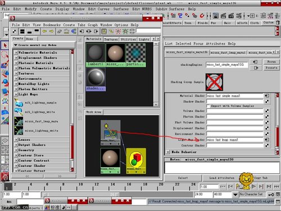Click map icon beside Shadow Shader field

[x=267, y=101]
